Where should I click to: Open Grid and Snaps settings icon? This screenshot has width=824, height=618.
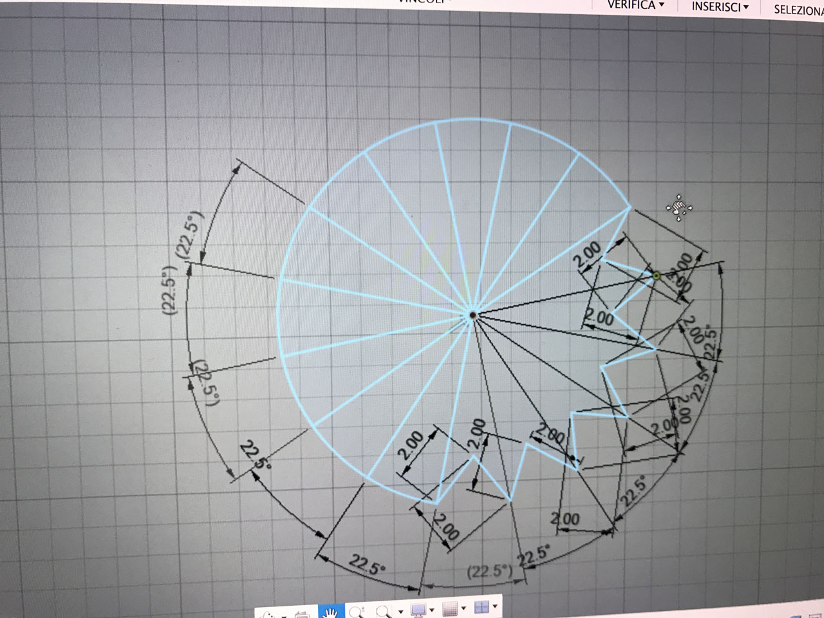click(x=450, y=608)
